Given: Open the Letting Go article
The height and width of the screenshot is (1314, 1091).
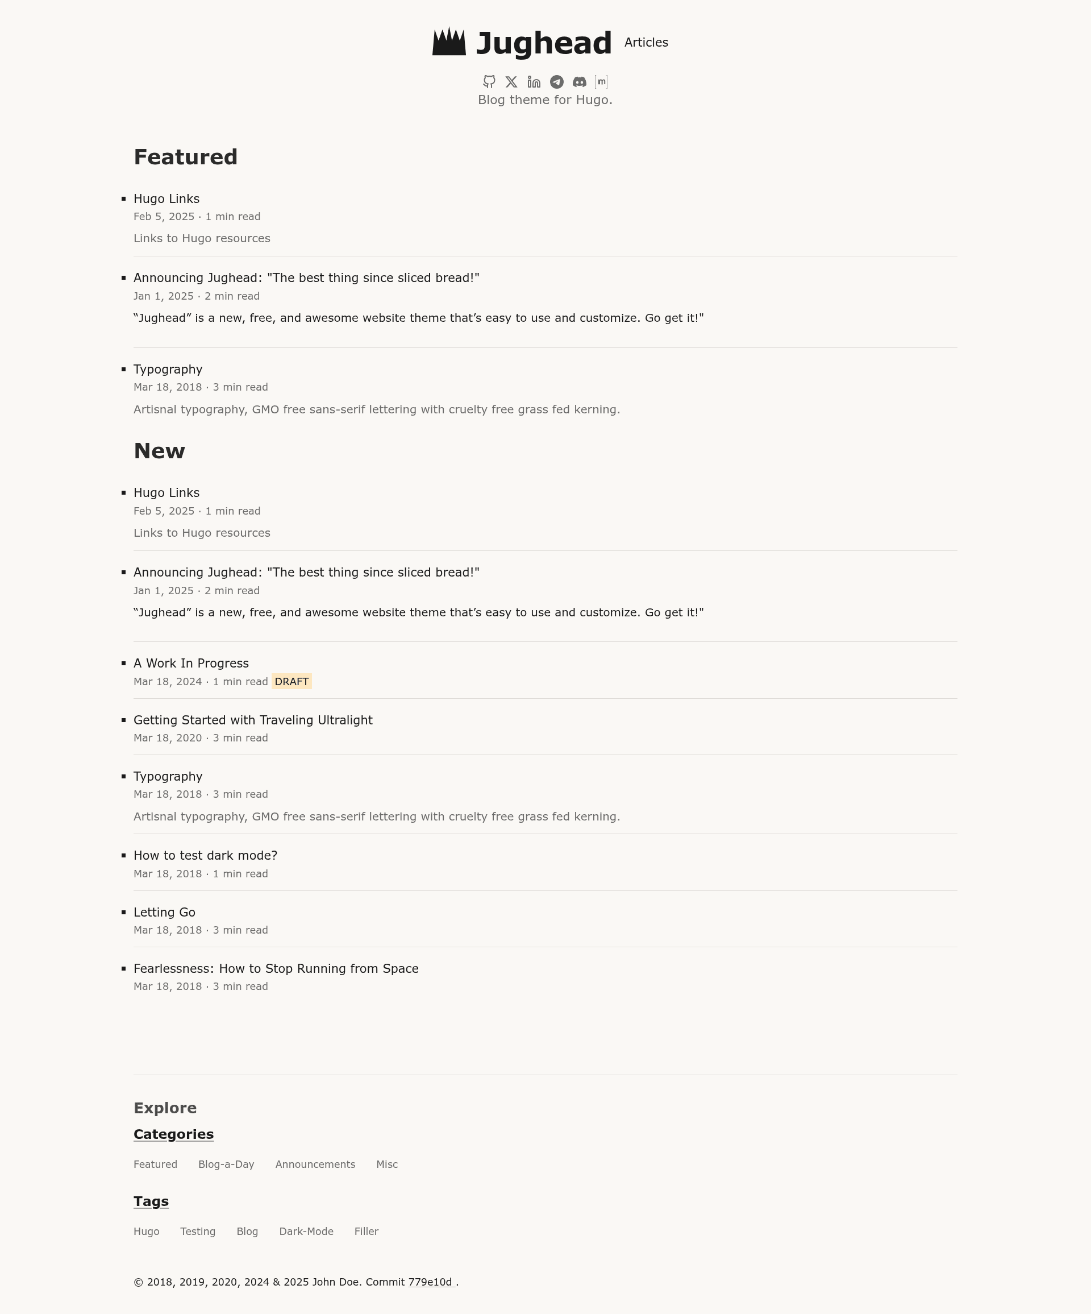Looking at the screenshot, I should pyautogui.click(x=164, y=912).
